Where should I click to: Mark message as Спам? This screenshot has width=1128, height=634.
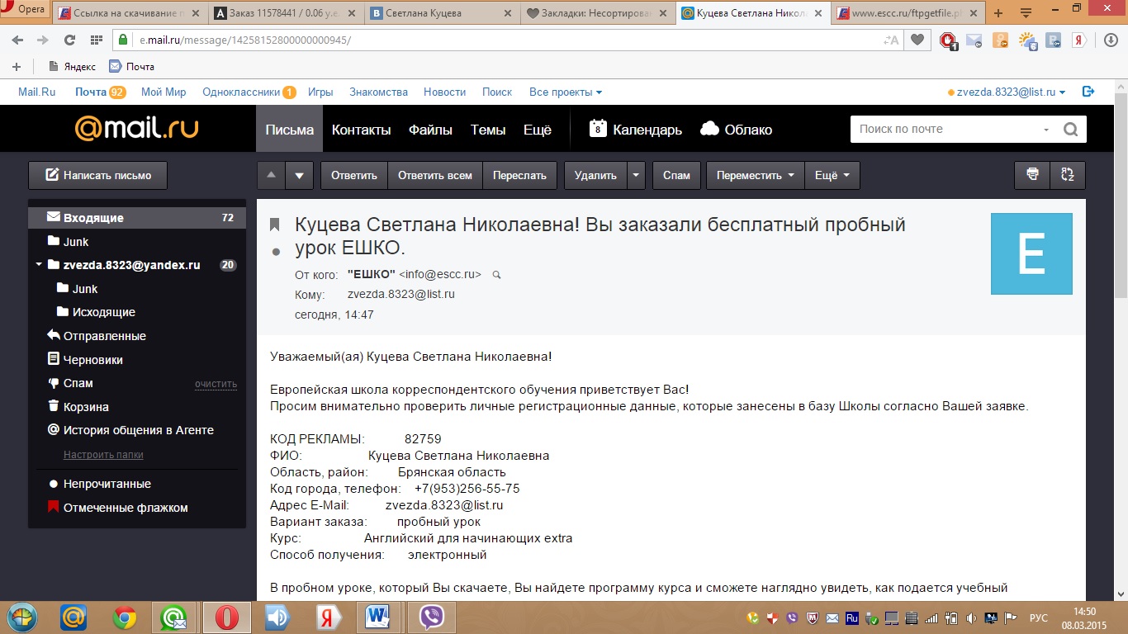676,175
